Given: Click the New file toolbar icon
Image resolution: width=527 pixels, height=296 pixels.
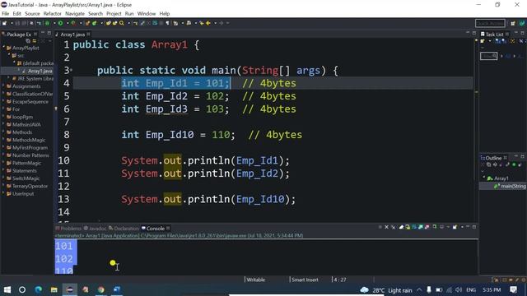Looking at the screenshot, I should [5, 23].
